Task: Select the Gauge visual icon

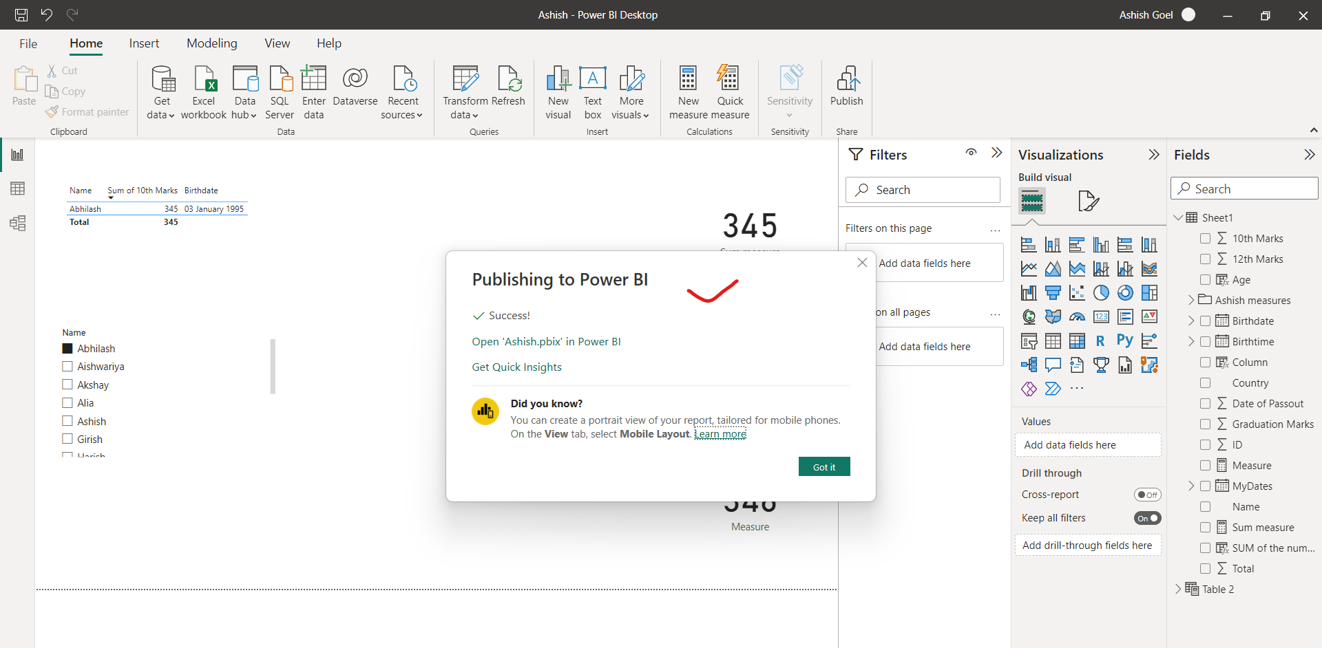Action: pyautogui.click(x=1078, y=316)
